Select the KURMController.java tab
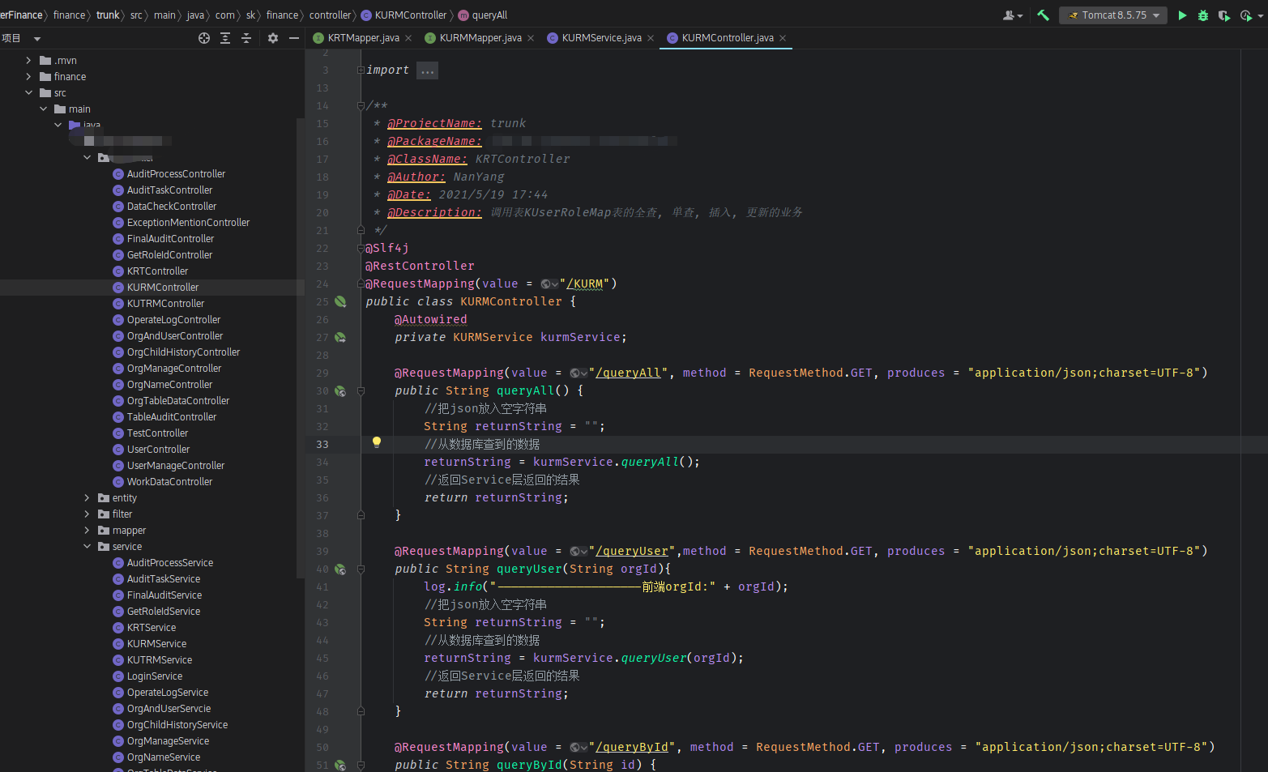The image size is (1268, 772). tap(727, 38)
